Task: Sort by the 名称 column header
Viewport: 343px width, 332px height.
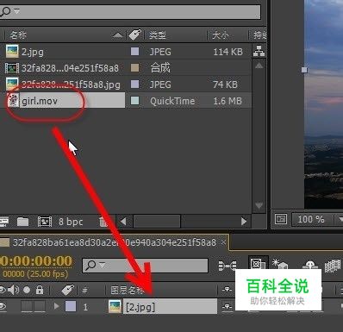Action: [18, 35]
